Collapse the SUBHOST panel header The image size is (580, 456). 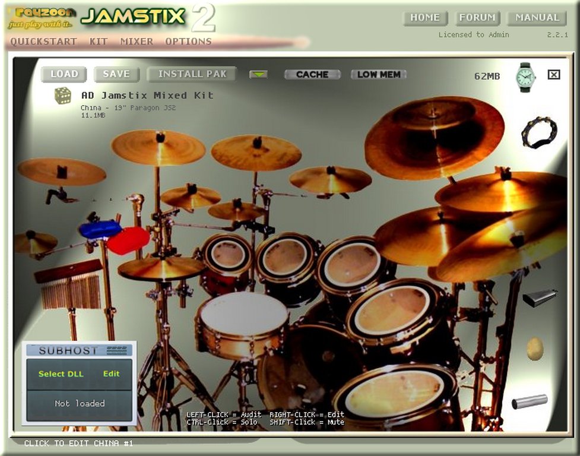click(x=80, y=350)
